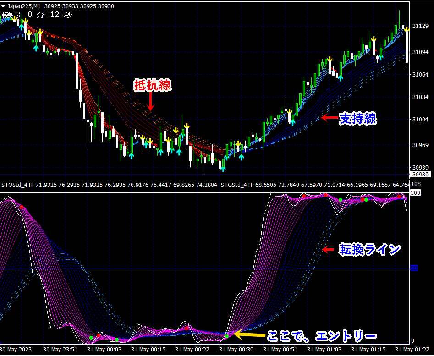Viewport: 434px width, 356px height.
Task: Click the yellow entry arrow in stochastic panel
Action: (249, 334)
